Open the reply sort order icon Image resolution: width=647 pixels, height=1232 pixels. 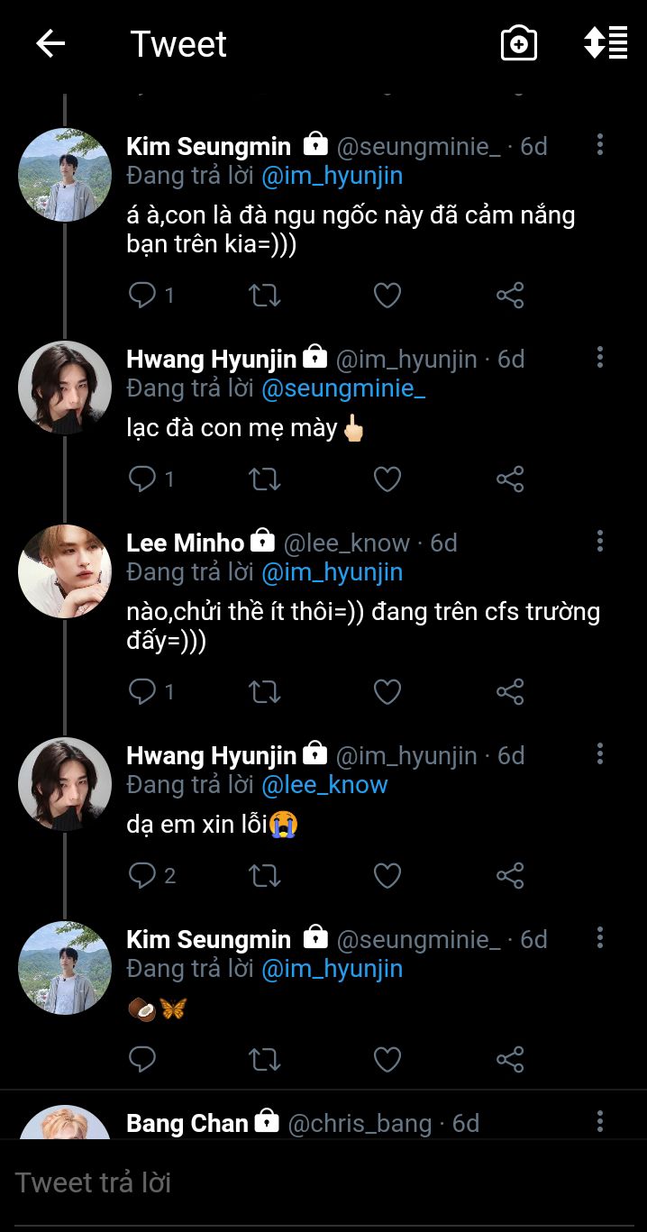pyautogui.click(x=606, y=43)
